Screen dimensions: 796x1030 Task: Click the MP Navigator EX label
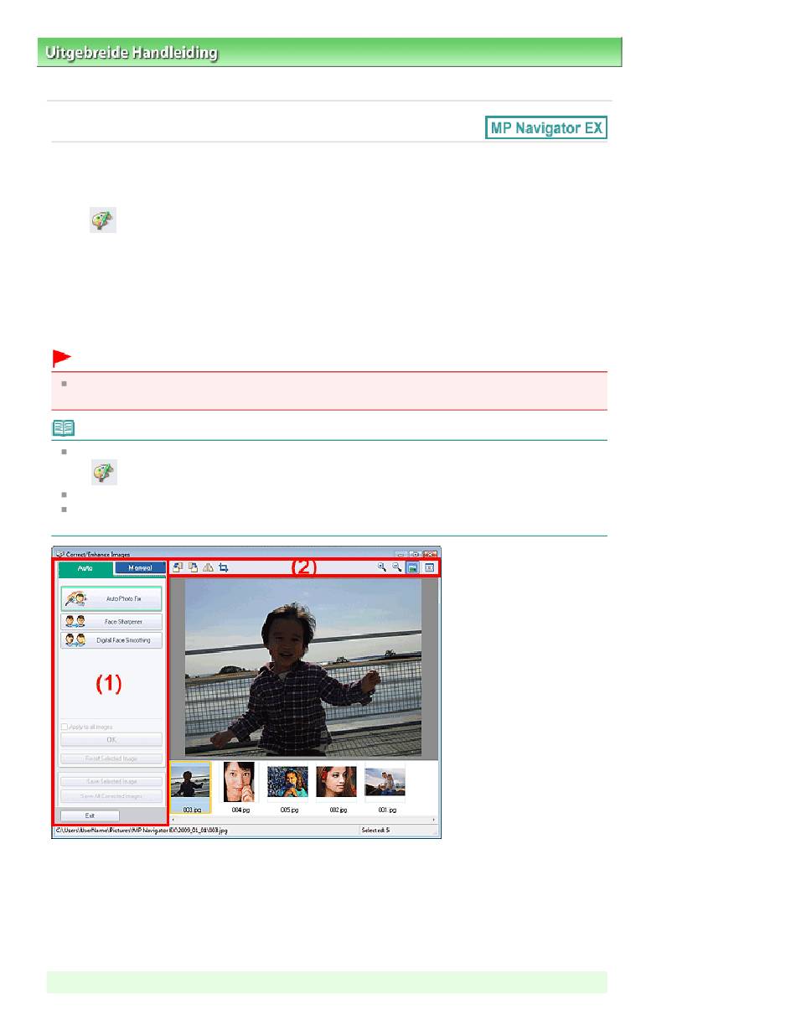click(x=546, y=128)
